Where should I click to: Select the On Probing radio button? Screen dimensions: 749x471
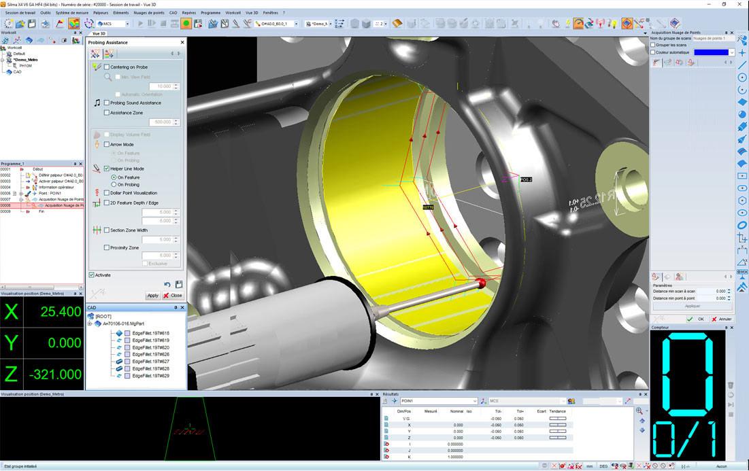pyautogui.click(x=114, y=184)
